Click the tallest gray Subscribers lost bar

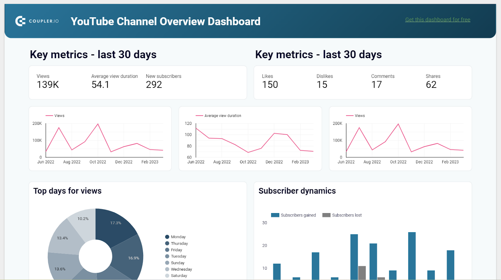coord(362,273)
